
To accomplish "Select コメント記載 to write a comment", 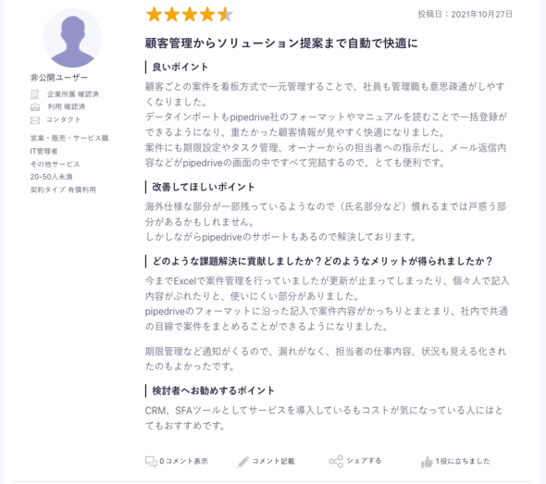I will [273, 462].
